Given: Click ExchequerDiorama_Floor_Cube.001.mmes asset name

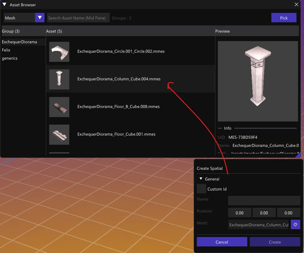Looking at the screenshot, I should pyautogui.click(x=116, y=134).
